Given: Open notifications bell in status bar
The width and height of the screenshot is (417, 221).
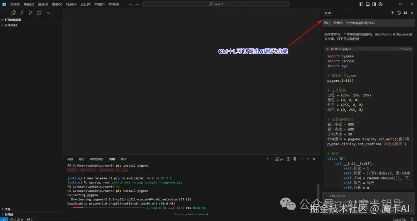Looking at the screenshot, I should point(412,219).
